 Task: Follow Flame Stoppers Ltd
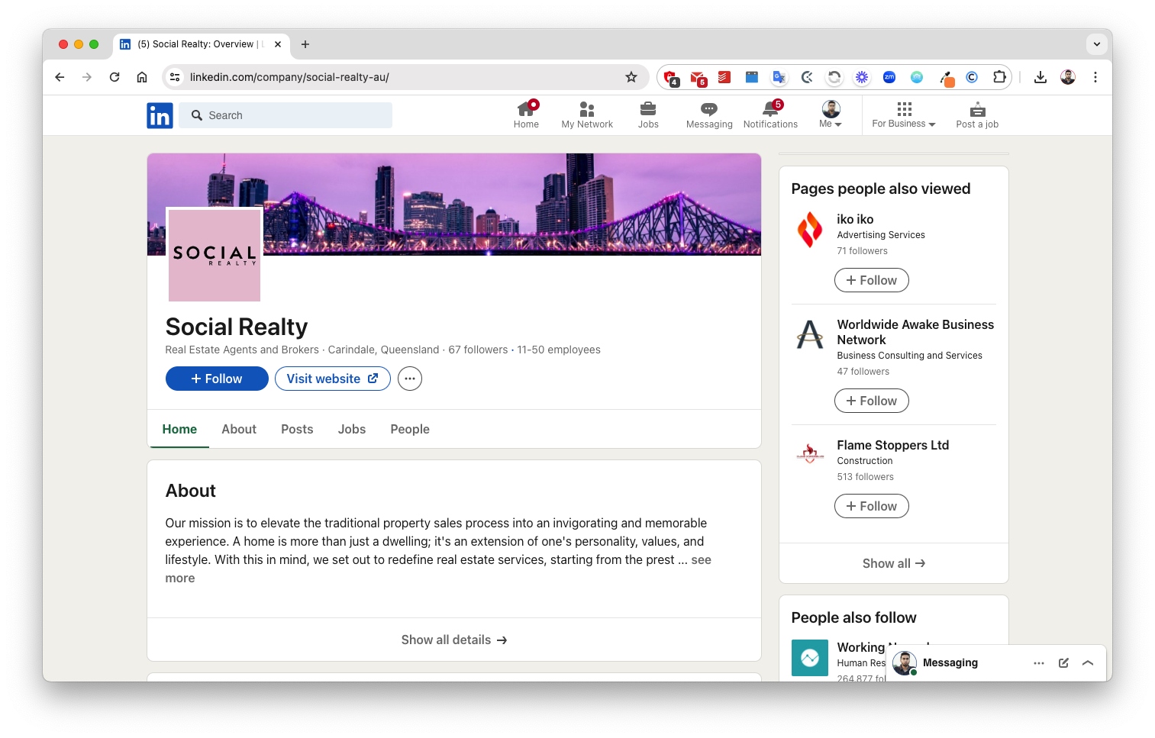point(872,506)
